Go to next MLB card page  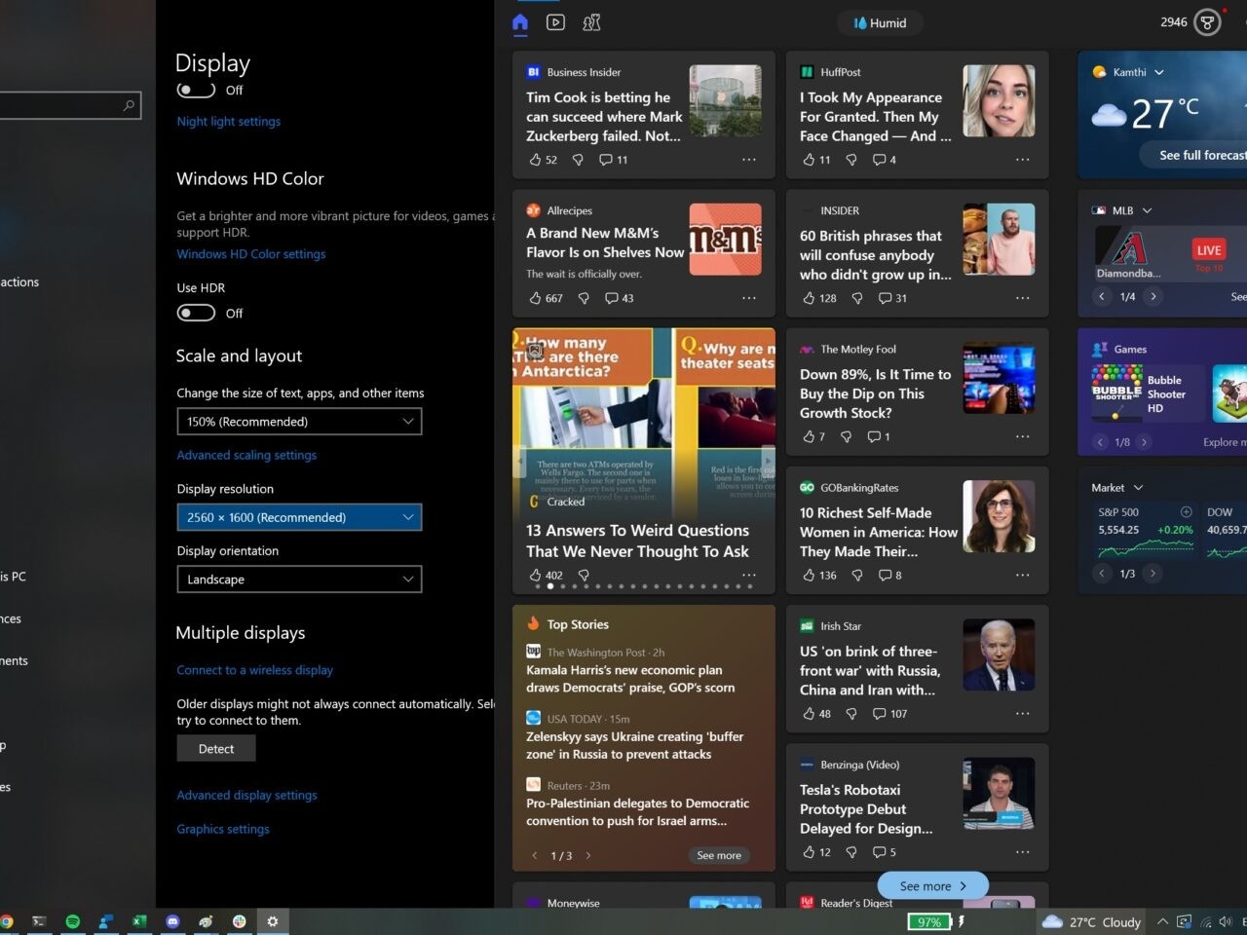point(1153,296)
